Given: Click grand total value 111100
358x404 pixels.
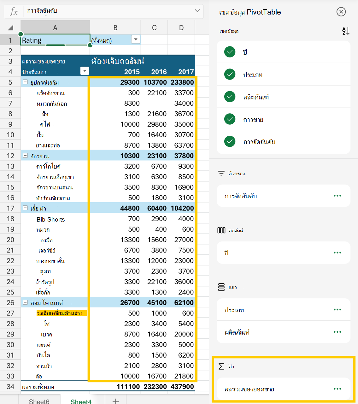Looking at the screenshot, I should 128,387.
